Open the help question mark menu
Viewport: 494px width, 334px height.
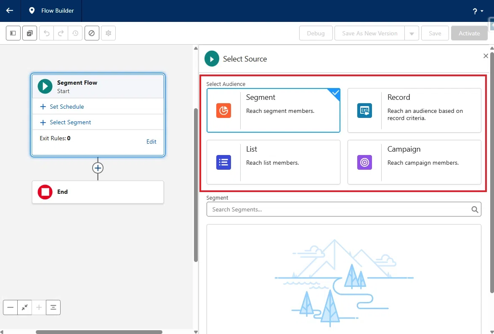pyautogui.click(x=478, y=11)
